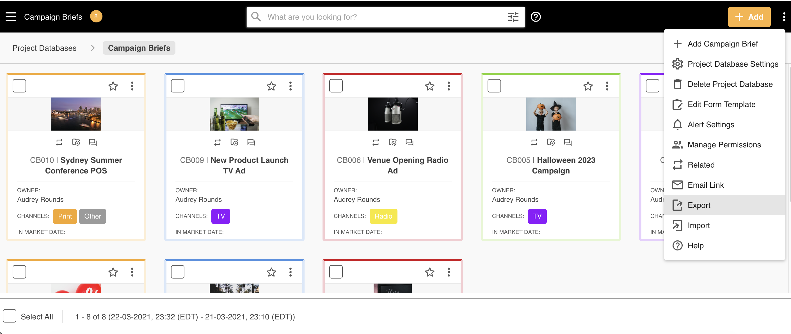
Task: Favorite the Halloween 2023 Campaign card
Action: [588, 86]
